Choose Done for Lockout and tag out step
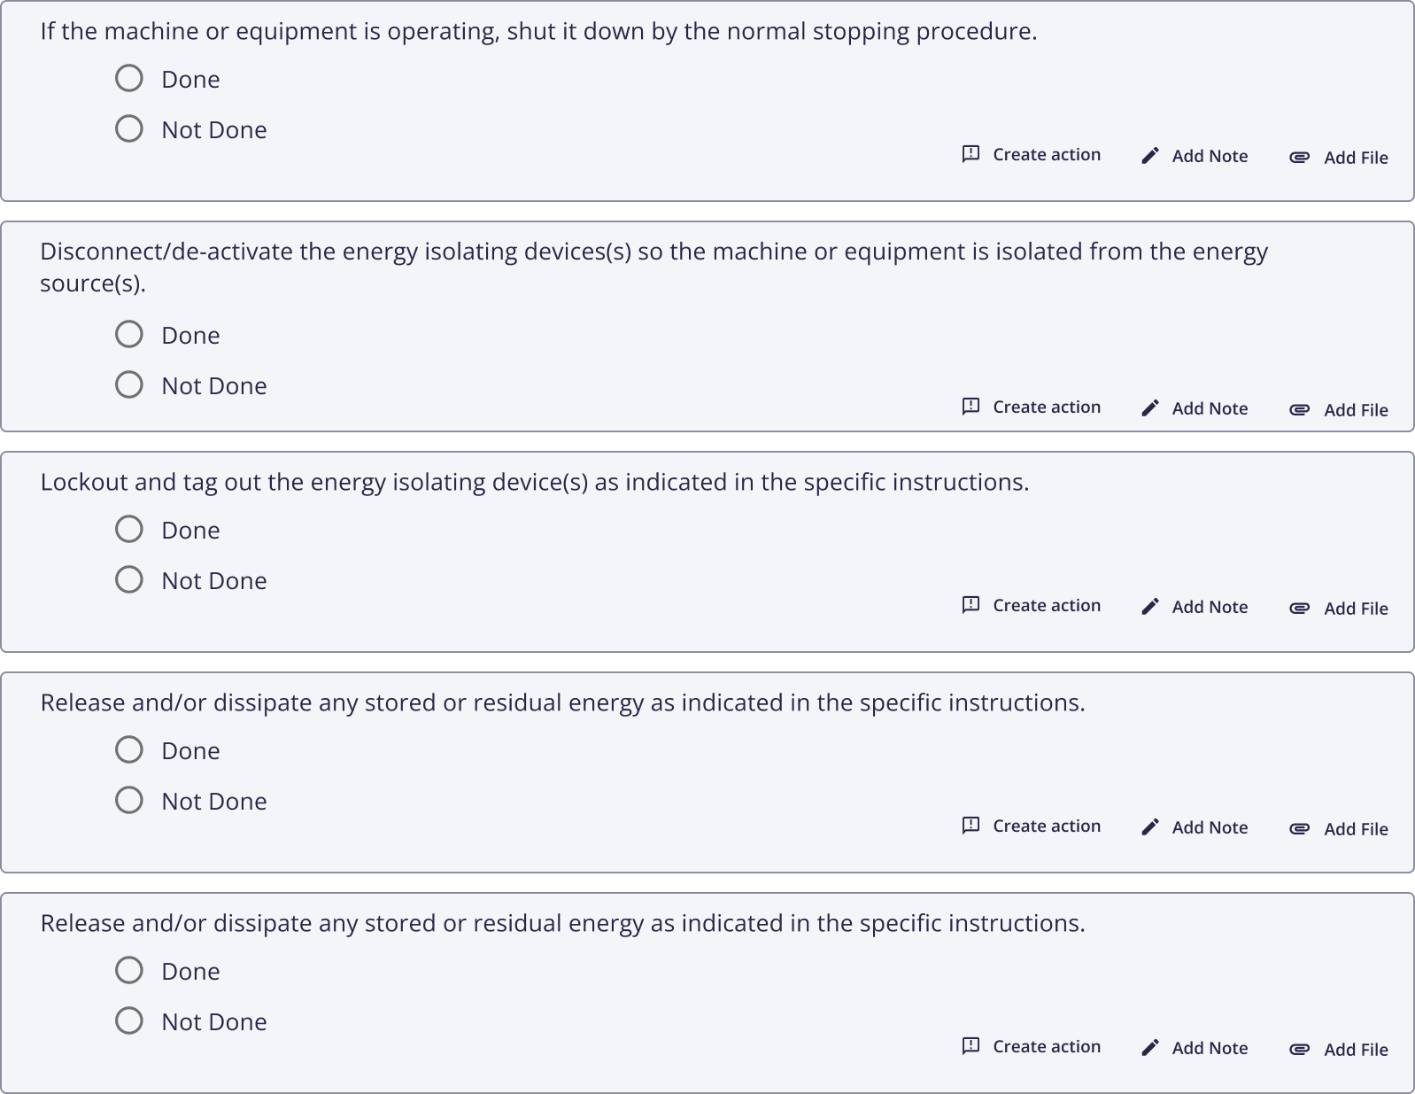 [129, 530]
